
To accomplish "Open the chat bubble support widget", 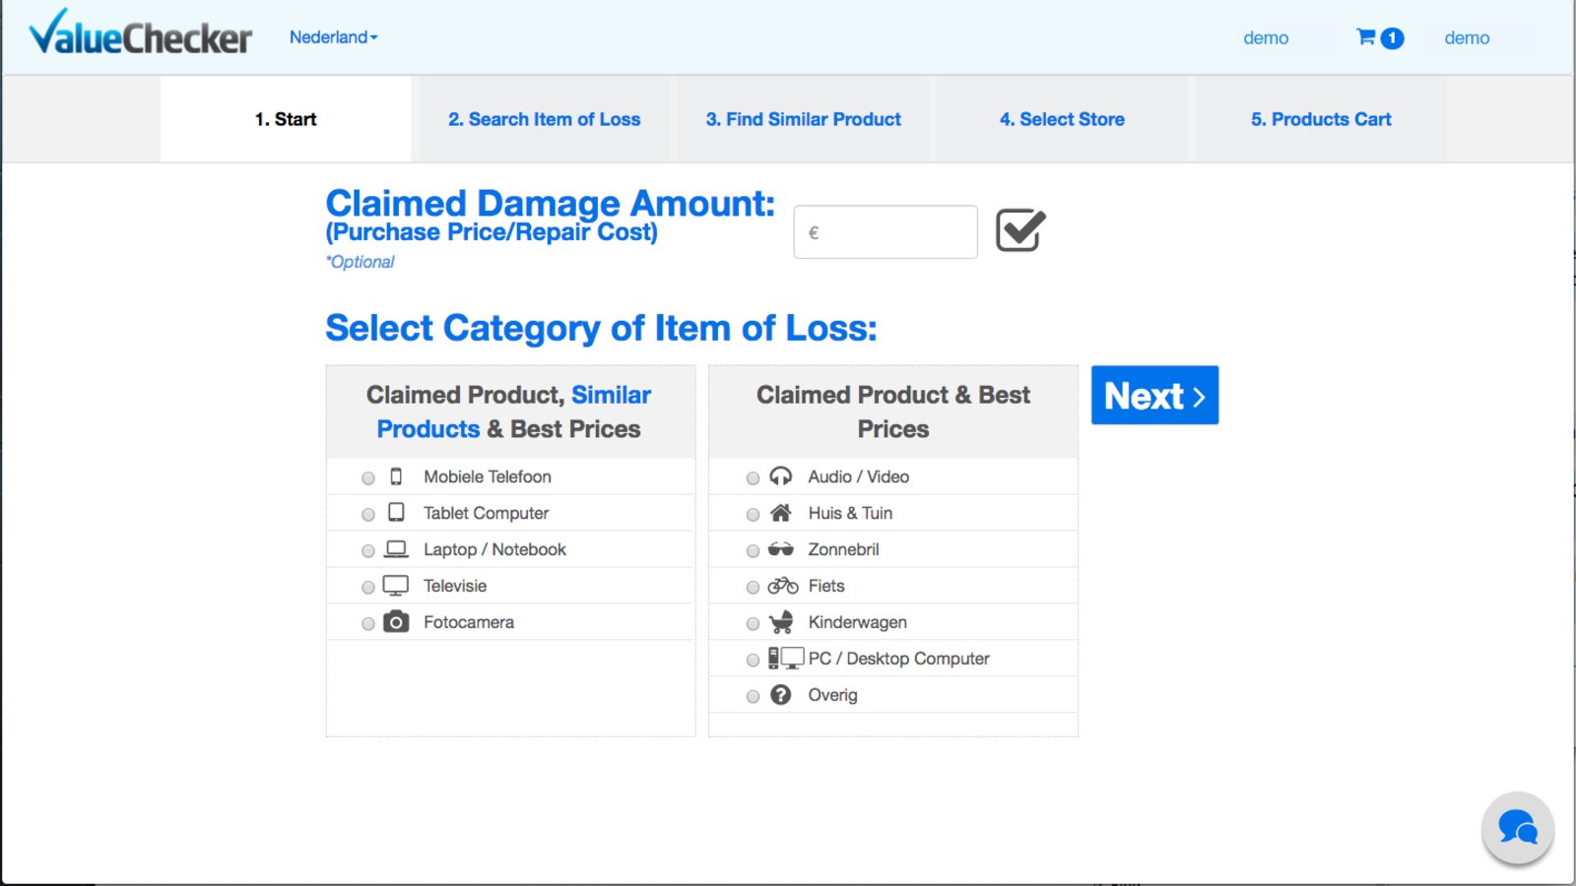I will (1517, 828).
